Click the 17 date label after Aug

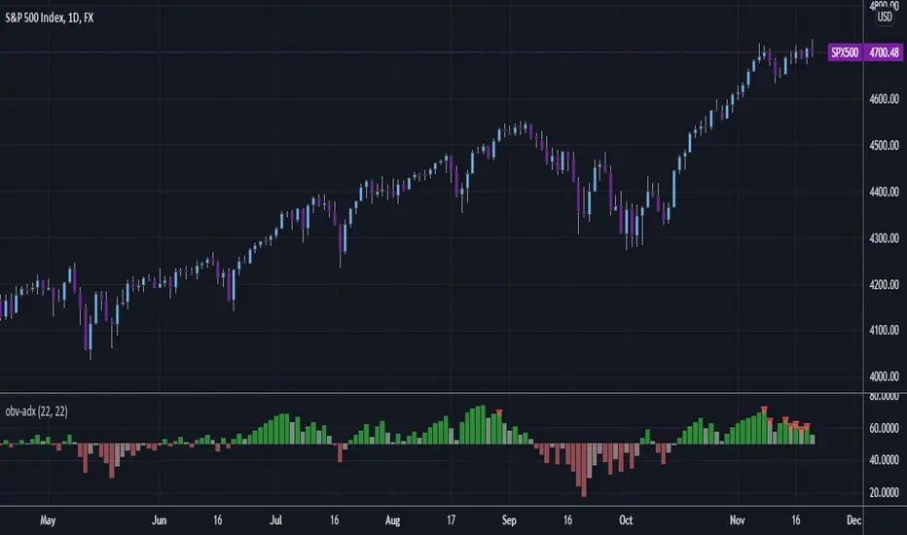click(x=451, y=520)
